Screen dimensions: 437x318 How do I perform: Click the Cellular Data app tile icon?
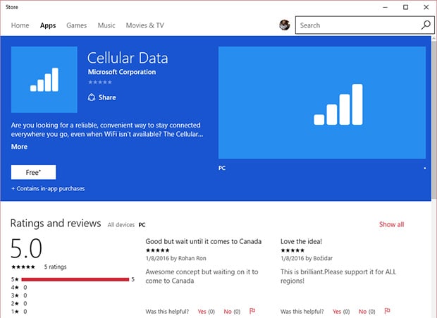44,79
